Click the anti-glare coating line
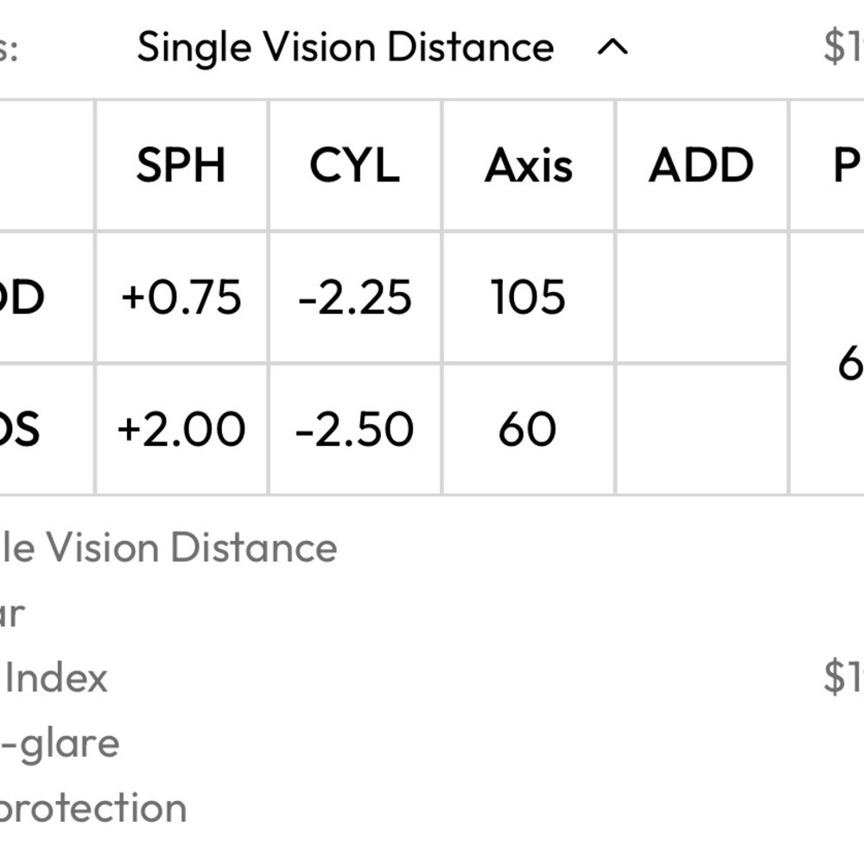 coord(60,745)
